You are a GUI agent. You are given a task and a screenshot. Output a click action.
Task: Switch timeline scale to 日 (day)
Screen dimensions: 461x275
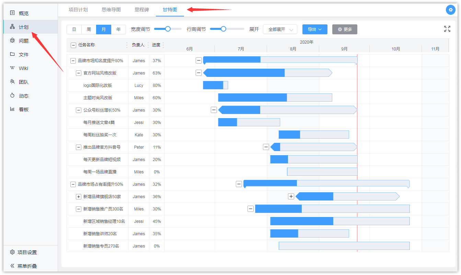[74, 30]
